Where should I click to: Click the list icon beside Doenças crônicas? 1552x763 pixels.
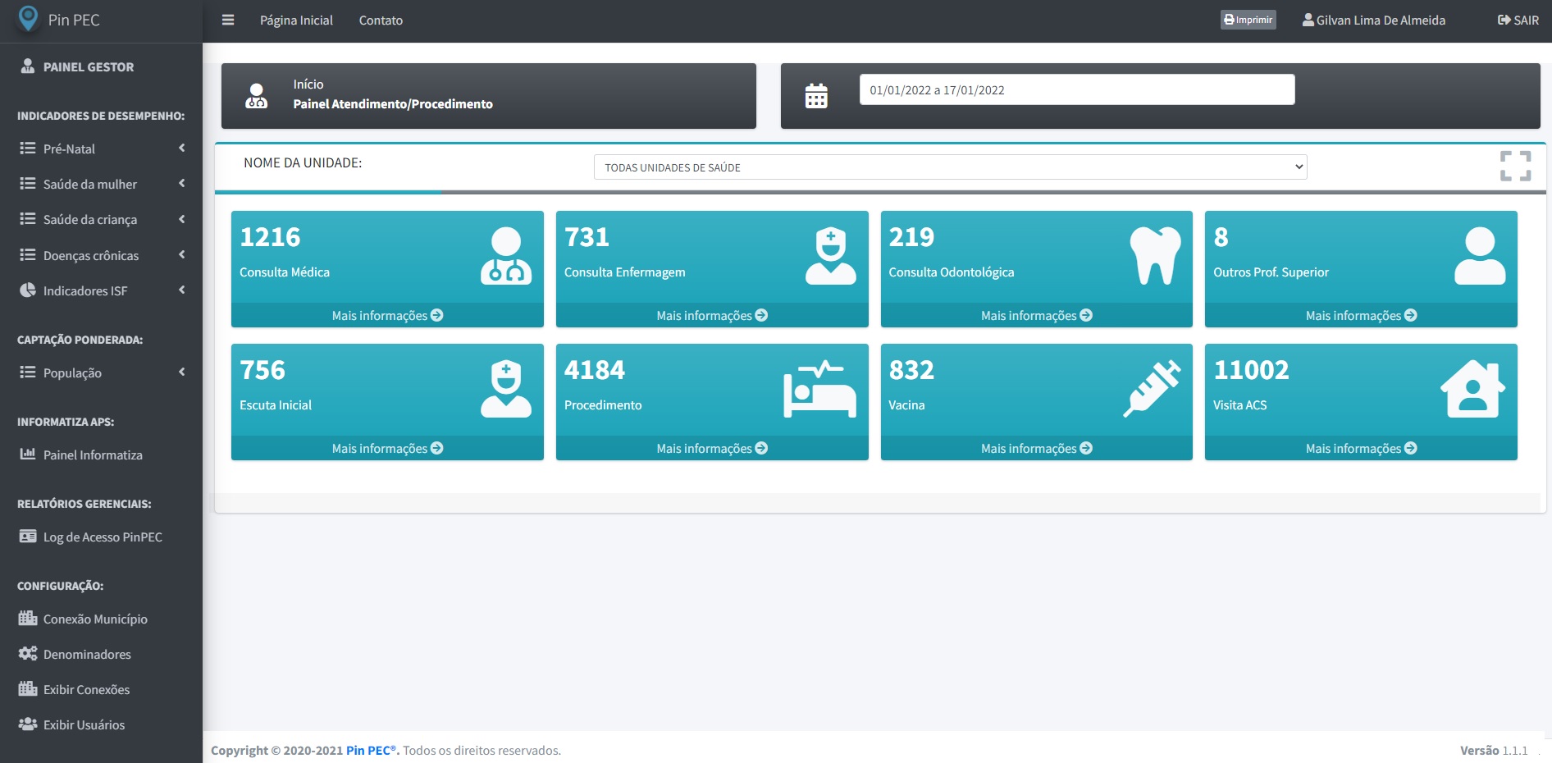point(28,255)
